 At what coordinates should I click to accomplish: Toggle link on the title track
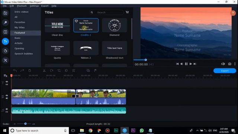tap(7, 84)
